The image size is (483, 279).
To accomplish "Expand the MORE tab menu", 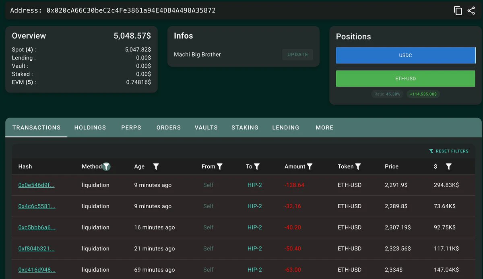I will [324, 127].
